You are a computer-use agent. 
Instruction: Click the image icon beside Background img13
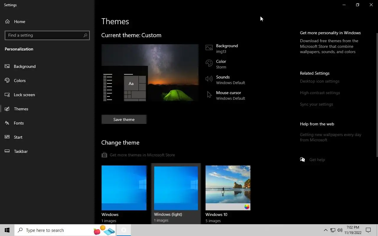click(x=209, y=48)
